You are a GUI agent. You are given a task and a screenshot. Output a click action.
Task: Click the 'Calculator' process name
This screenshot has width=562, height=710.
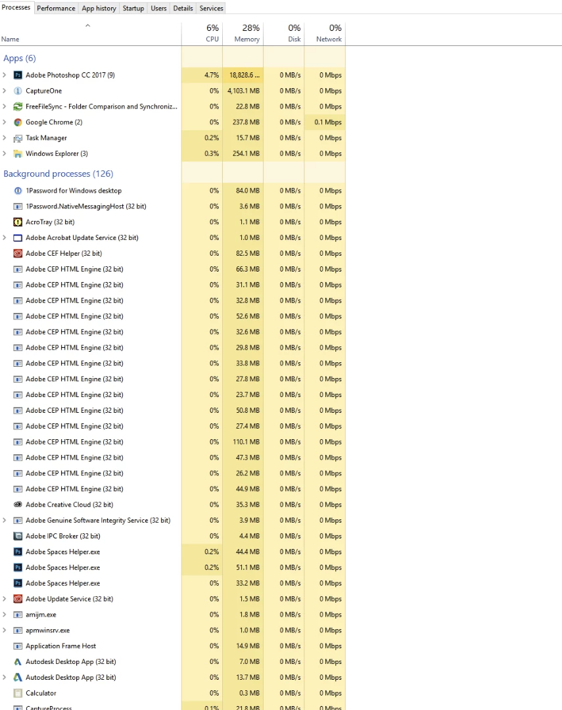coord(41,693)
